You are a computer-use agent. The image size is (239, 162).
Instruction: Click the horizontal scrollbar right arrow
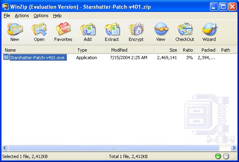click(x=234, y=148)
